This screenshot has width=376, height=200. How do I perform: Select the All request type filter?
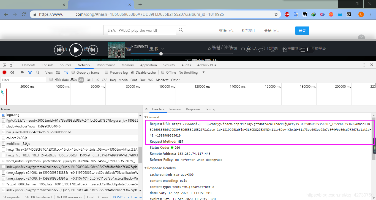81,80
